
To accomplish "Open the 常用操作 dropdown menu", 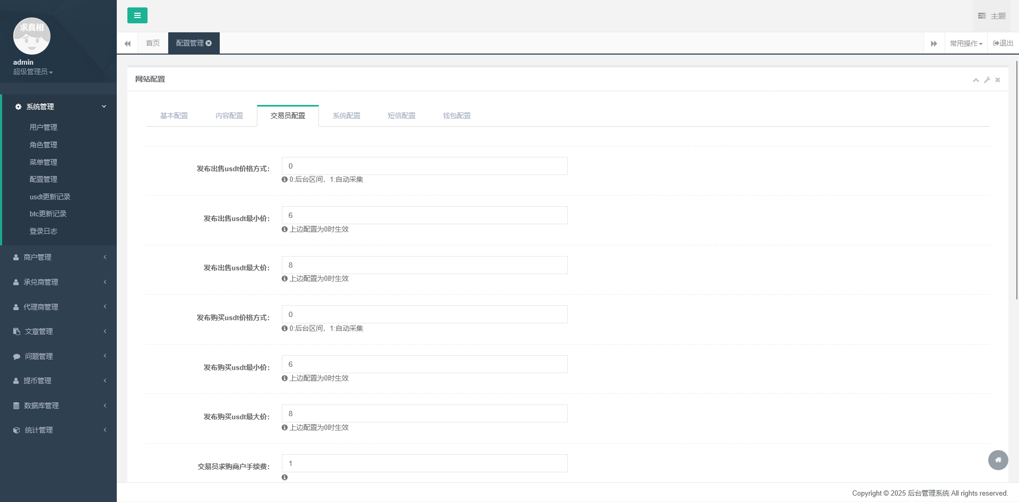I will [x=965, y=43].
